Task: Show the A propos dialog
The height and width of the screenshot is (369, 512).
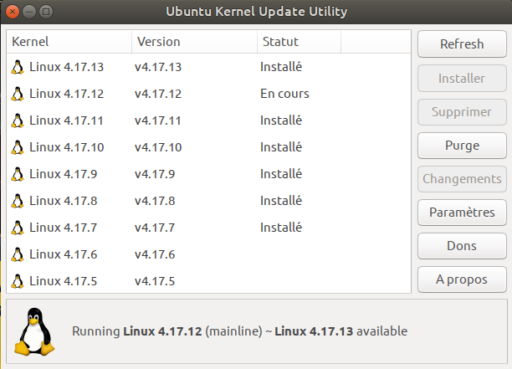Action: pyautogui.click(x=462, y=279)
